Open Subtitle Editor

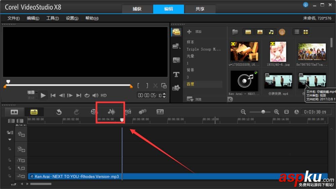click(160, 112)
